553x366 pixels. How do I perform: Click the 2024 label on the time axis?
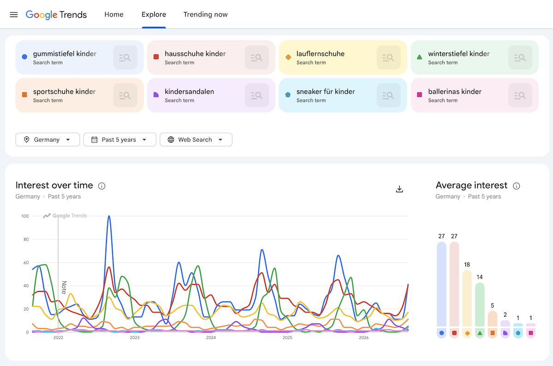click(x=211, y=338)
